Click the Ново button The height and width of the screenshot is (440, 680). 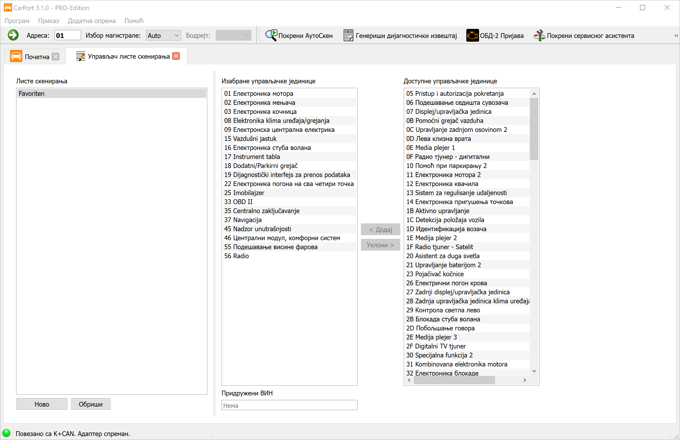(x=42, y=404)
